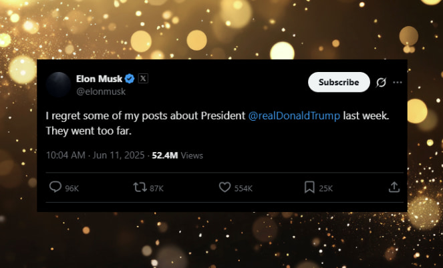Subscribe to Elon Musk's account

339,82
